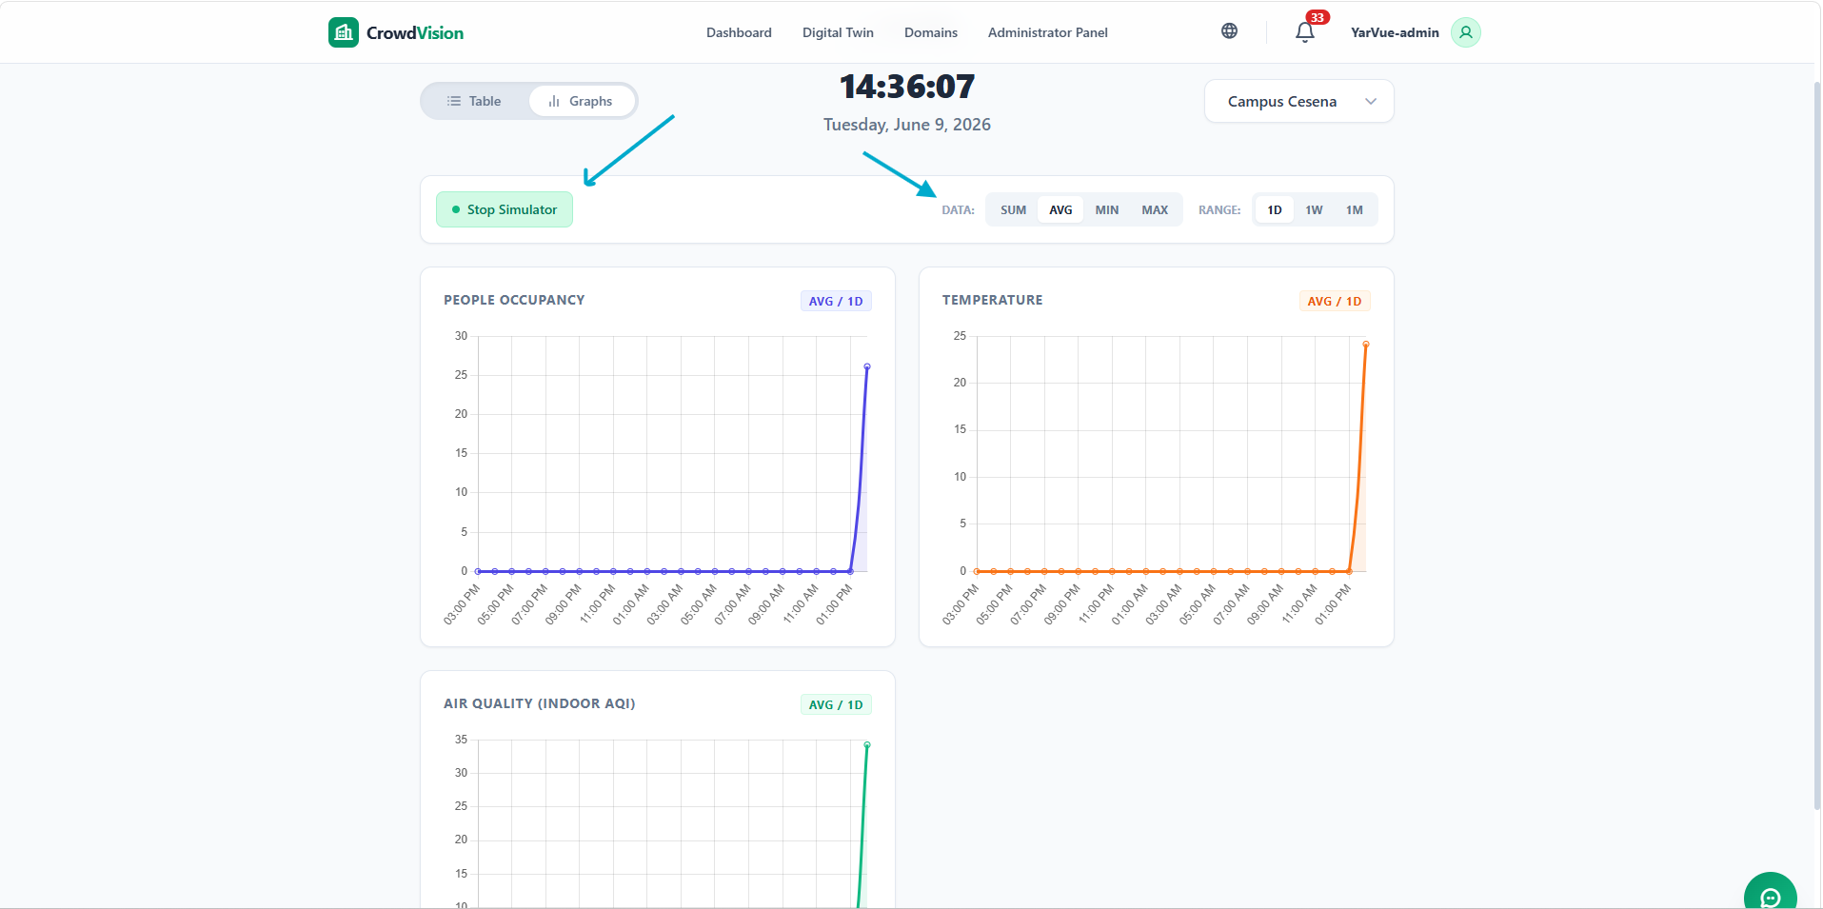Viewport: 1823px width, 909px height.
Task: Set range to 1M
Action: tap(1354, 210)
